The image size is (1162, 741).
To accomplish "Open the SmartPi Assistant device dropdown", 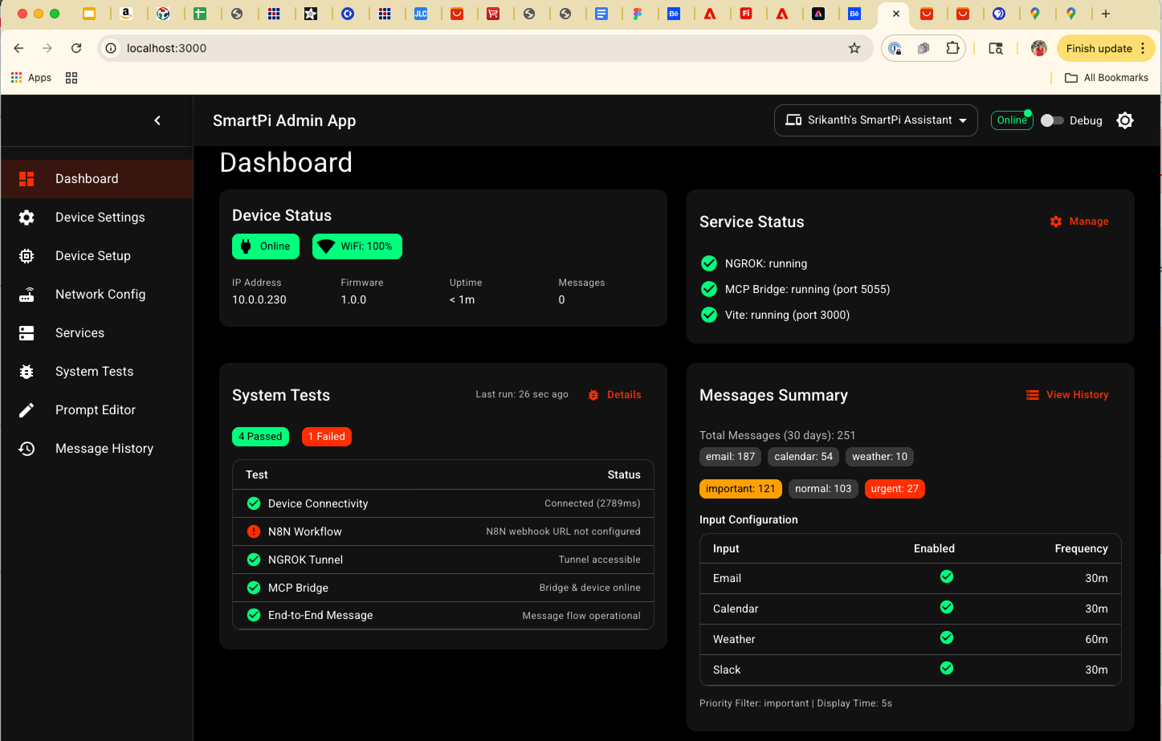I will 875,120.
